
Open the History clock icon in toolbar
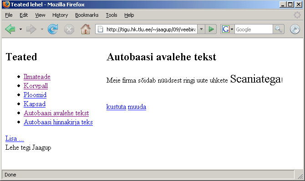(295, 29)
